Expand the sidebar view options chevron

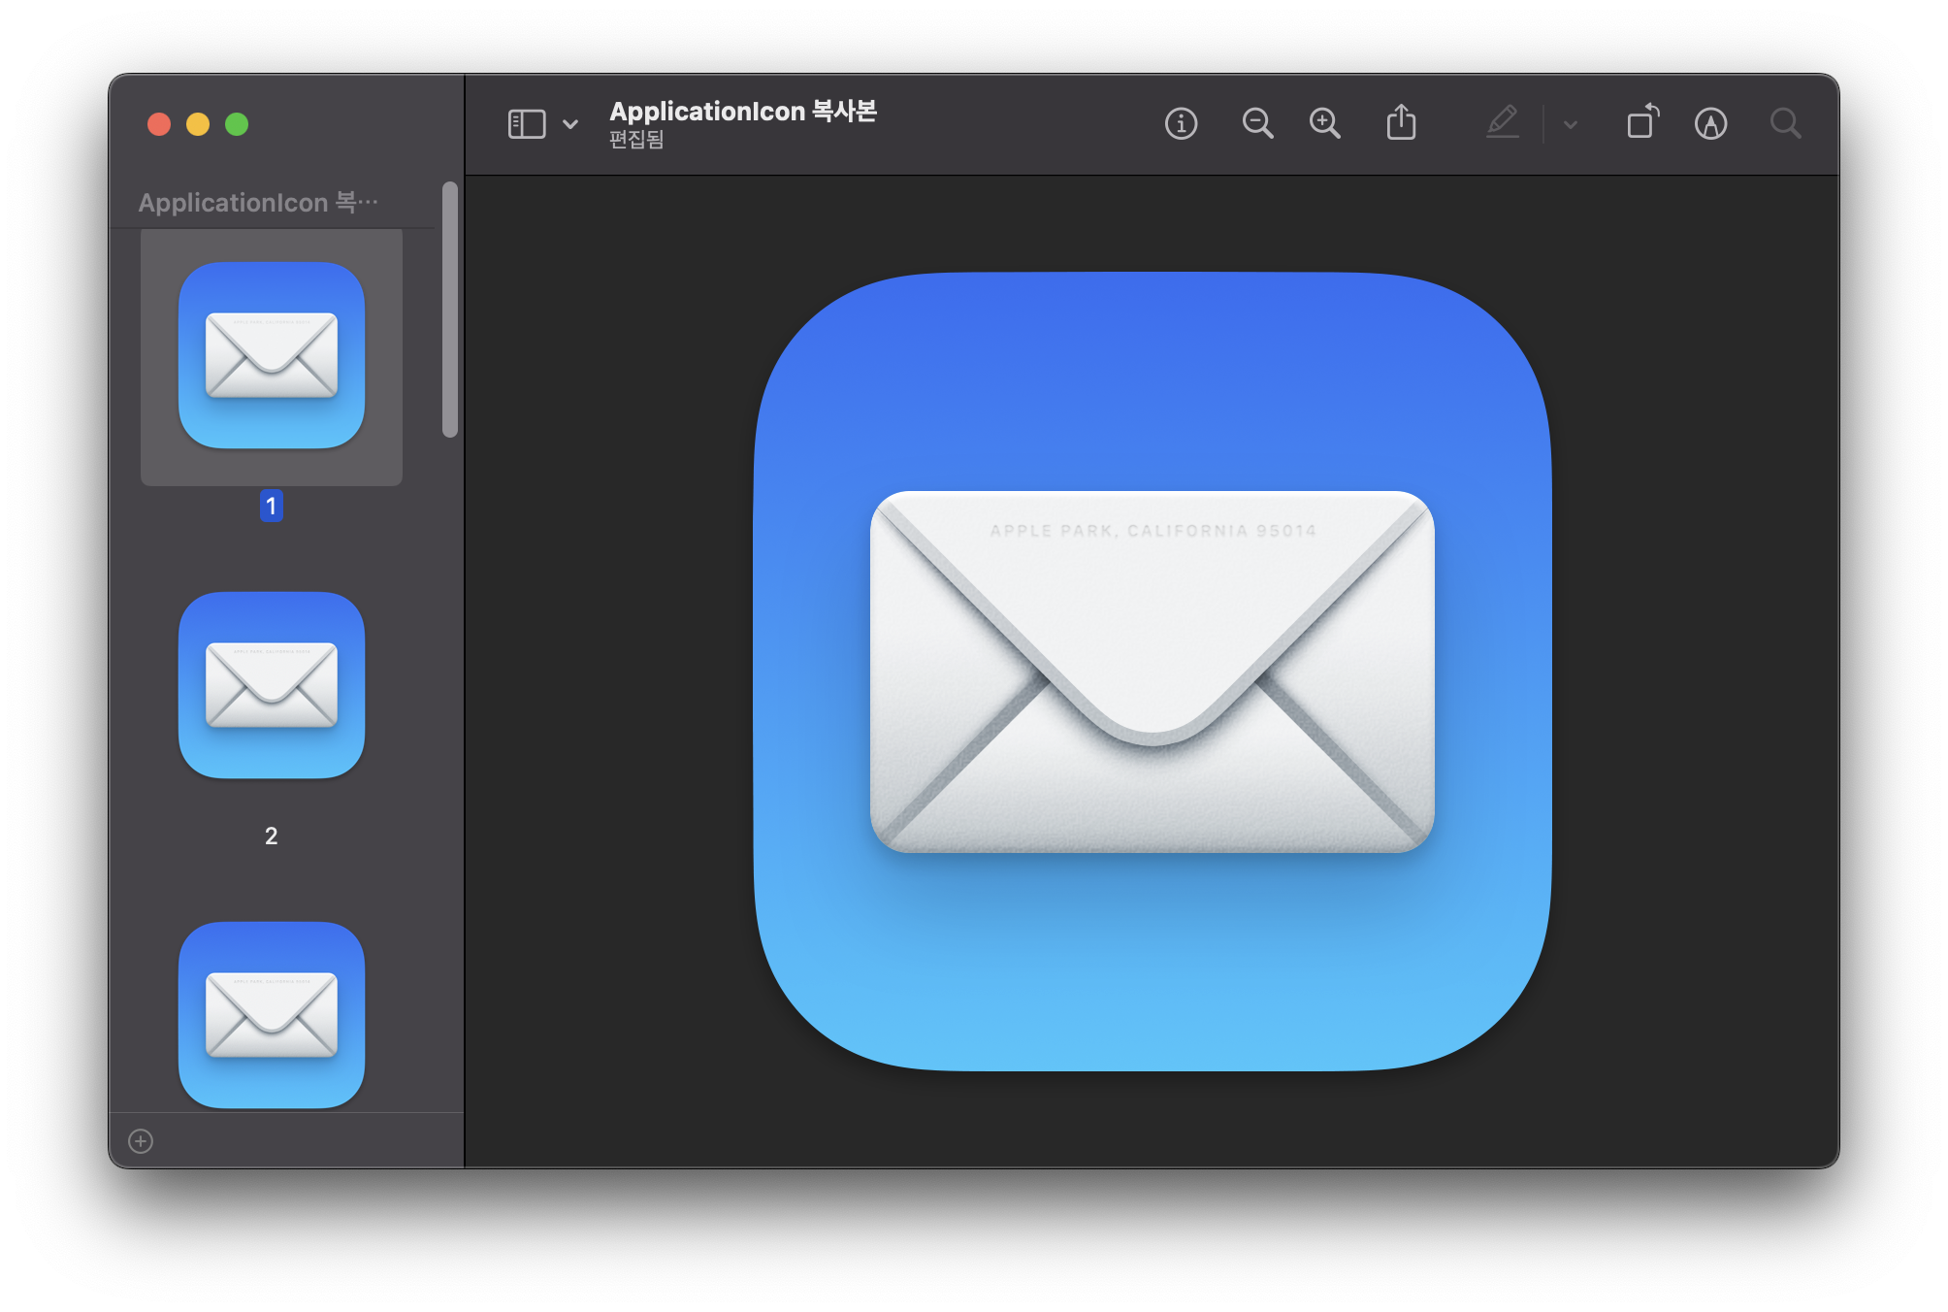click(x=570, y=124)
